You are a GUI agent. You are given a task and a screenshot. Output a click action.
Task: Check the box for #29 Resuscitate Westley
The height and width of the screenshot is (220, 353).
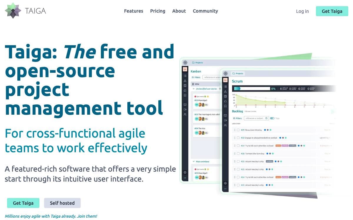click(x=238, y=130)
